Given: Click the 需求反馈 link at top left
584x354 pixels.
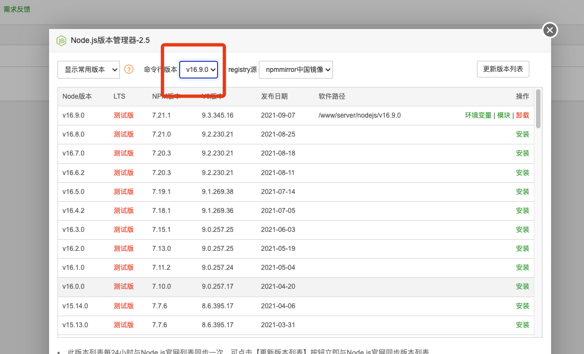Looking at the screenshot, I should coord(17,9).
